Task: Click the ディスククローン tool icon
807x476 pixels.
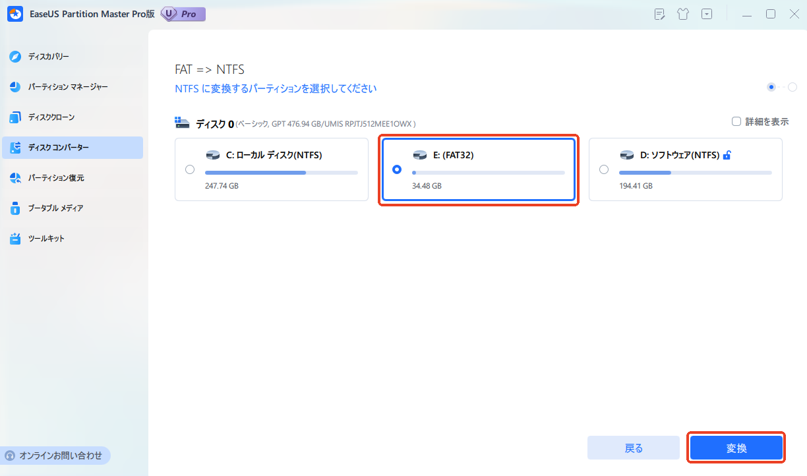Action: pos(15,117)
